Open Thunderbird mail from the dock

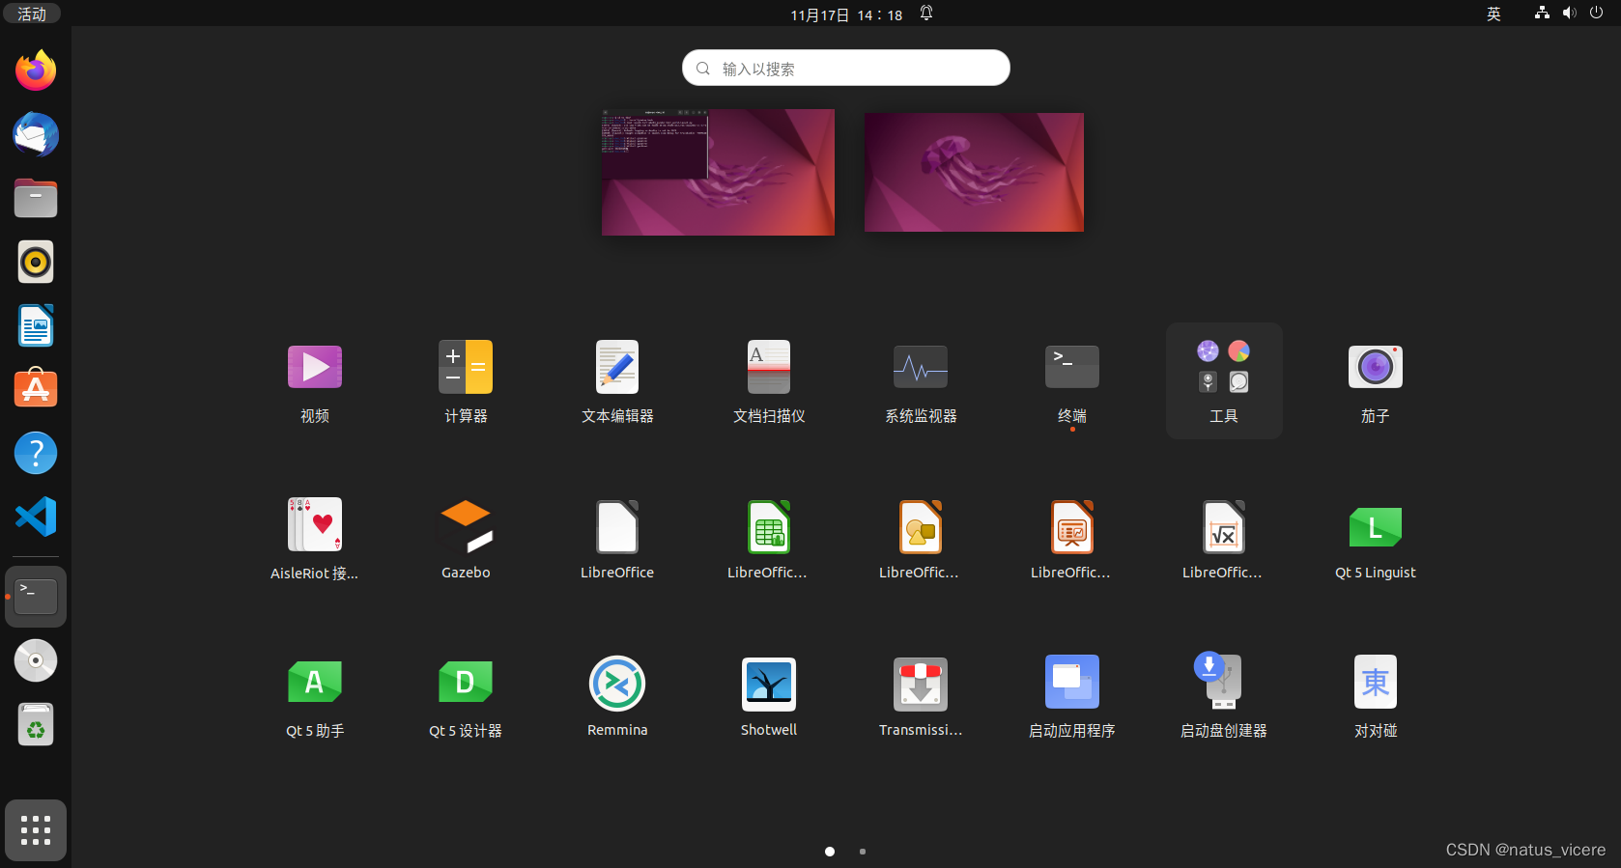tap(36, 134)
